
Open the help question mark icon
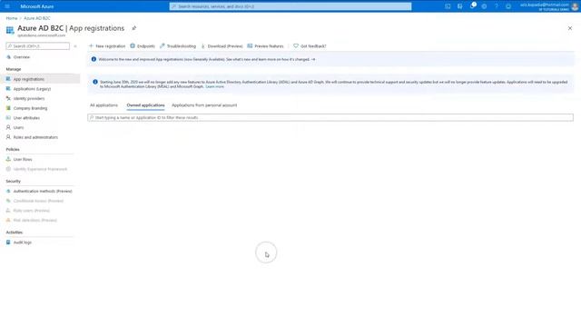click(x=497, y=6)
